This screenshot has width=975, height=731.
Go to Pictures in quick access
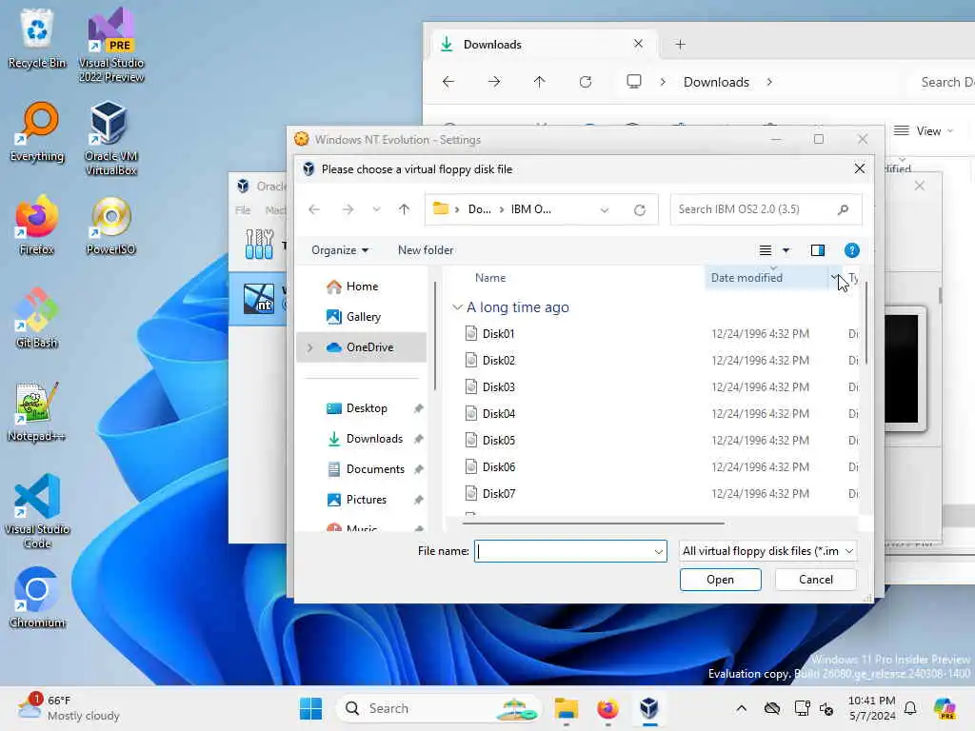[367, 500]
